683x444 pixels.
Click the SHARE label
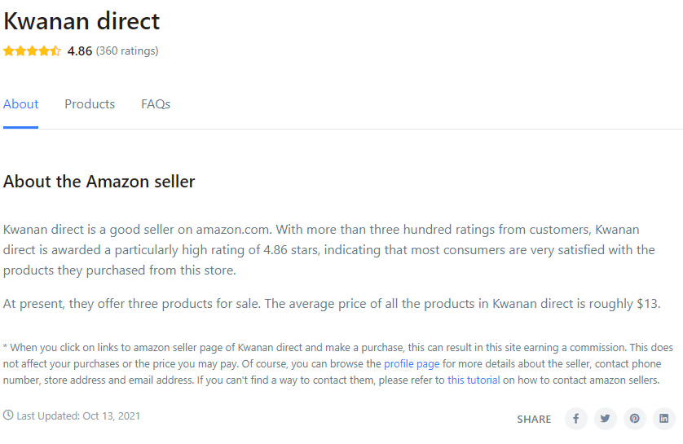point(534,420)
